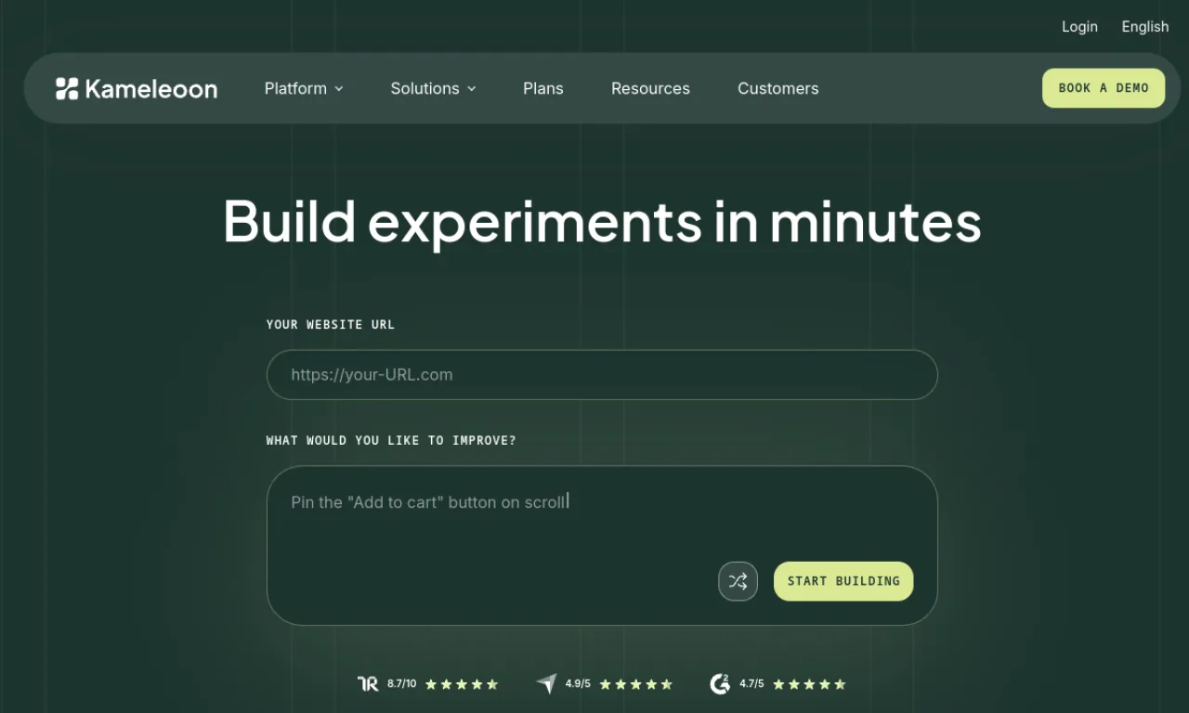Open the Resources menu item
The height and width of the screenshot is (713, 1189).
coord(650,88)
